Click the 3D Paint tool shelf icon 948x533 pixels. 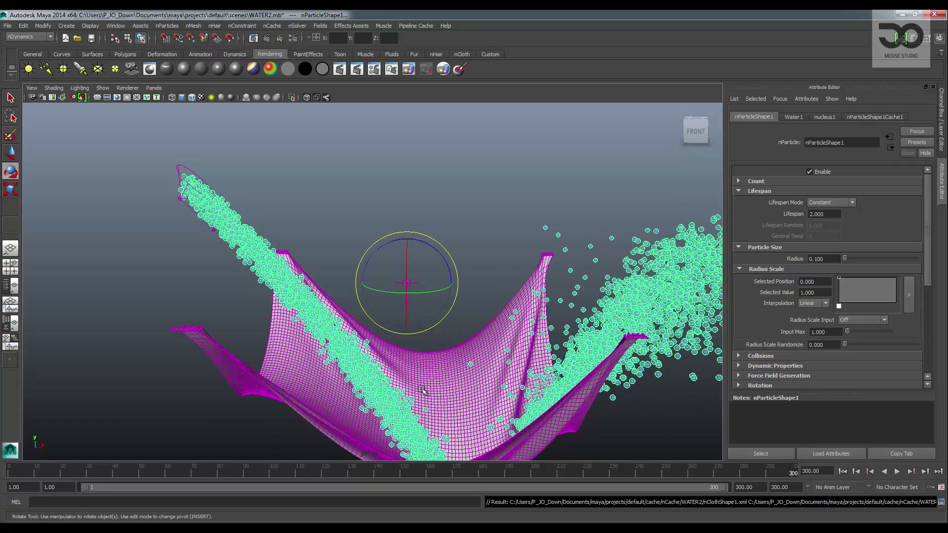(460, 69)
